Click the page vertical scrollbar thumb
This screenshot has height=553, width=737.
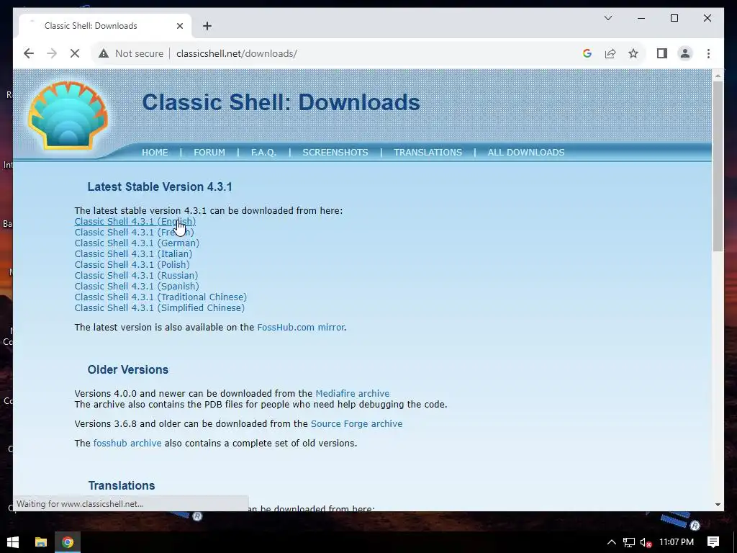point(718,166)
